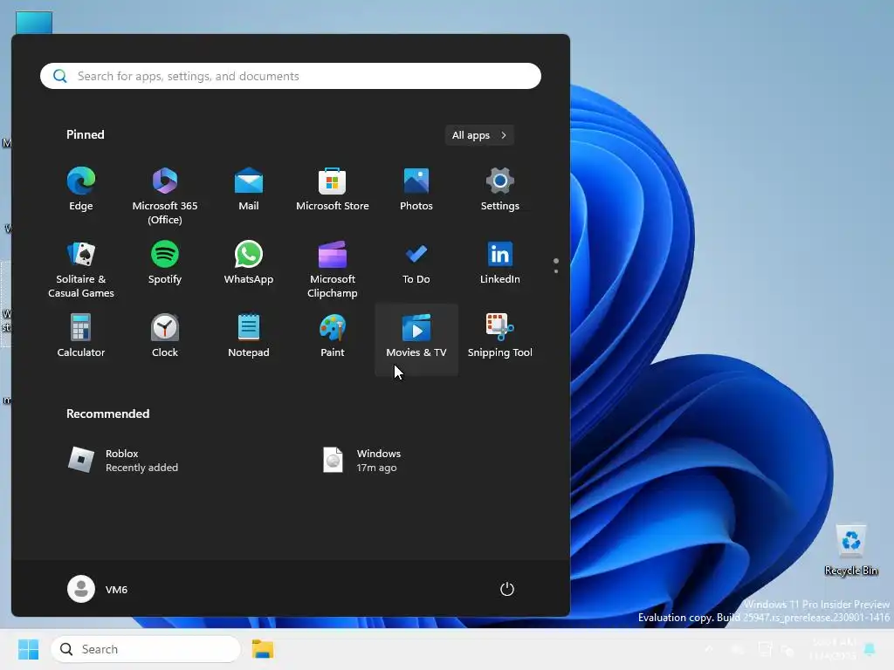Image resolution: width=894 pixels, height=670 pixels.
Task: Open the Clock app
Action: [x=165, y=337]
